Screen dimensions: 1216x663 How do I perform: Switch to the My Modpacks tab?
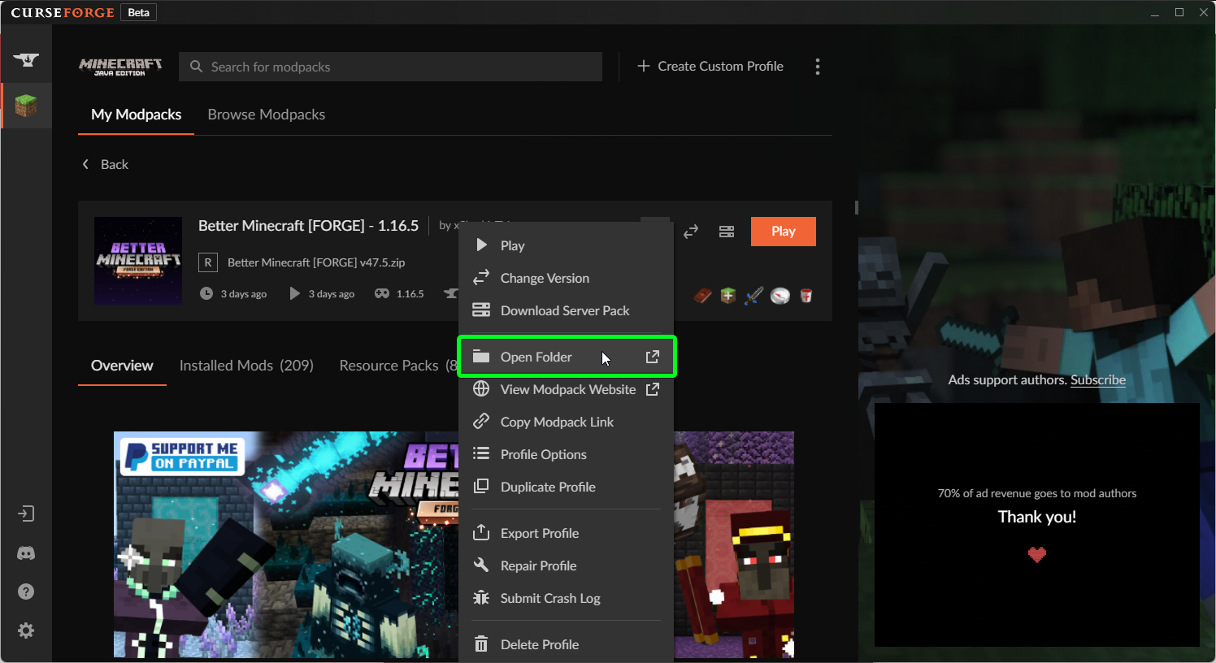pyautogui.click(x=136, y=115)
